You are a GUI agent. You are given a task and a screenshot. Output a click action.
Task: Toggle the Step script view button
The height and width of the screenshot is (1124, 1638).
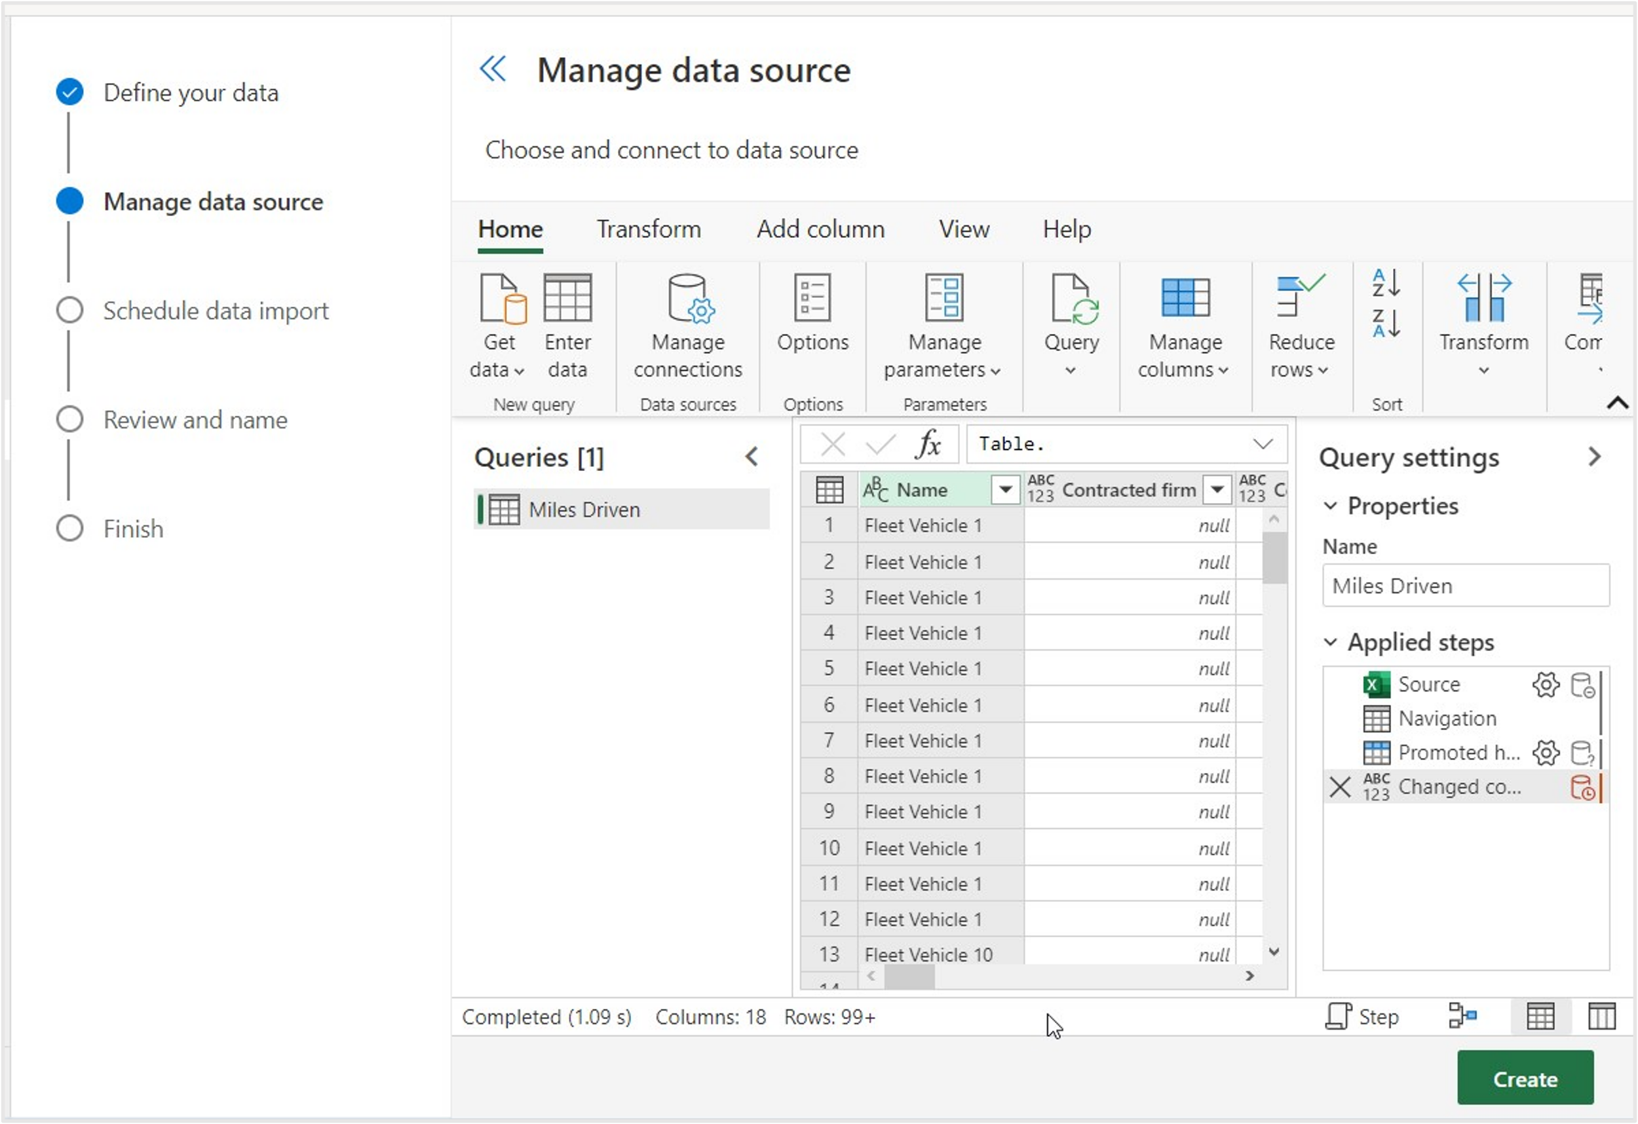1362,1016
